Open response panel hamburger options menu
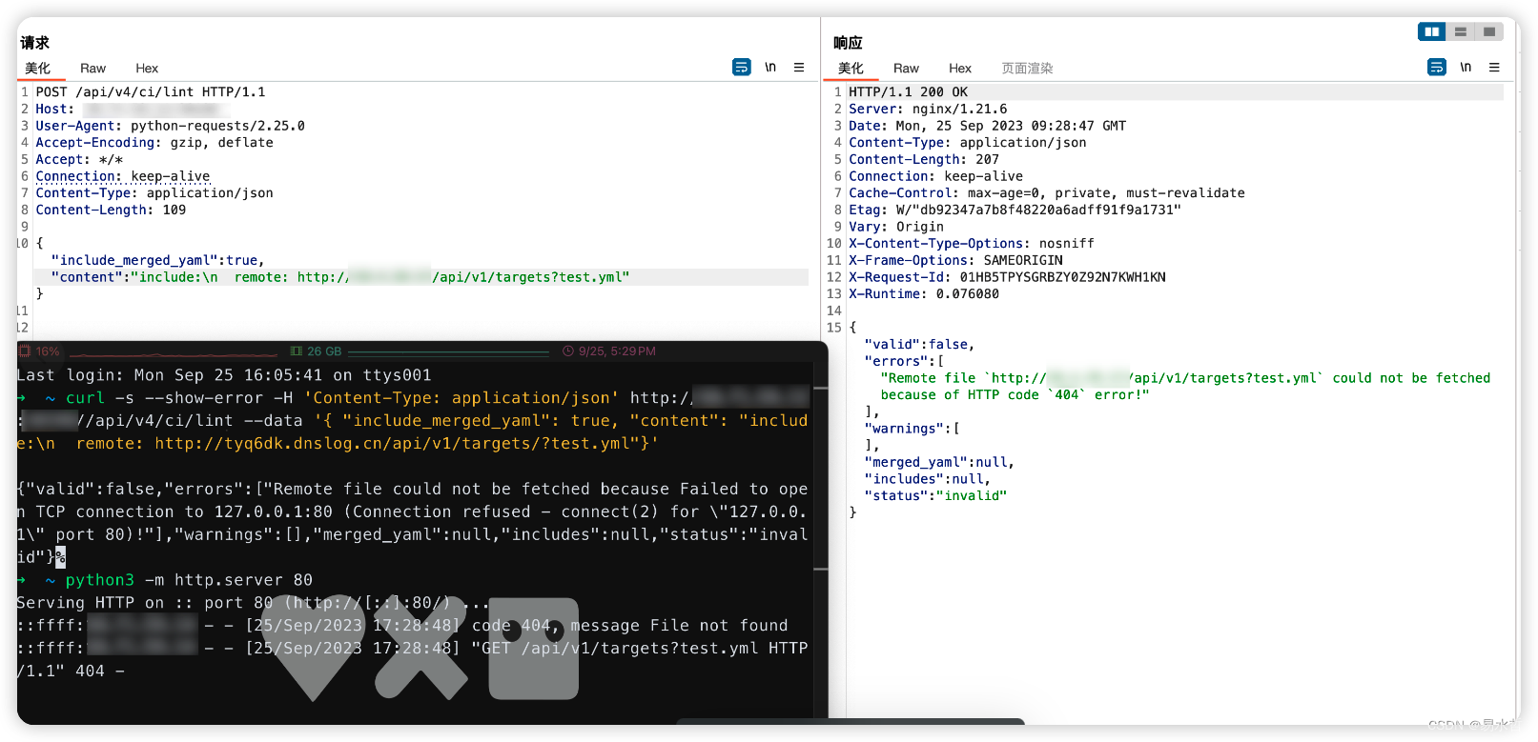The width and height of the screenshot is (1538, 742). (1494, 68)
